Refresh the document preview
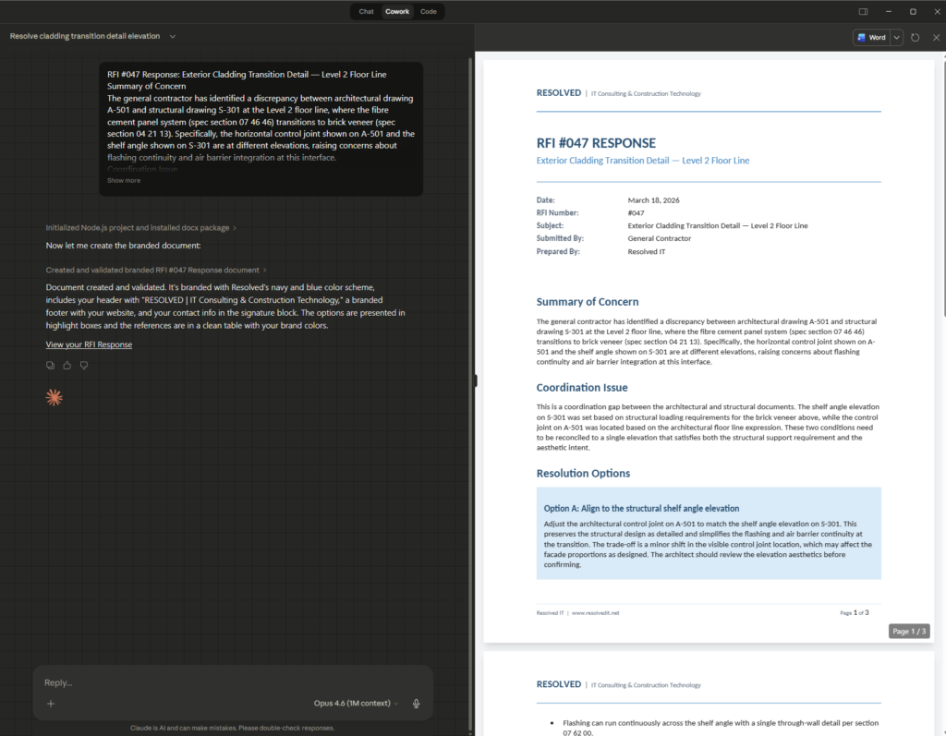This screenshot has width=946, height=736. pyautogui.click(x=915, y=38)
